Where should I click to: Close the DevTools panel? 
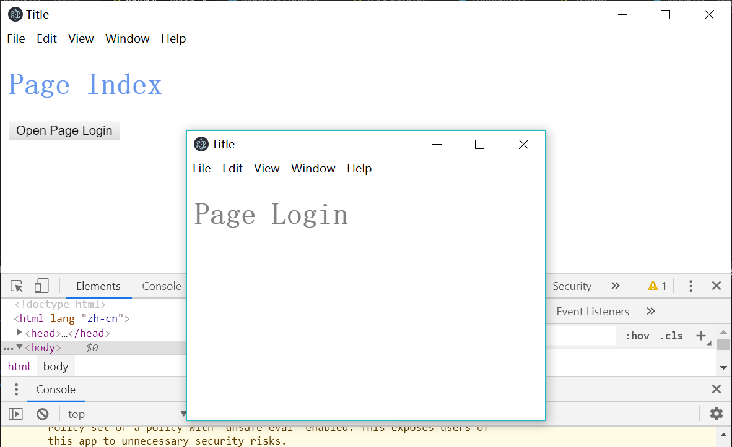click(x=717, y=286)
